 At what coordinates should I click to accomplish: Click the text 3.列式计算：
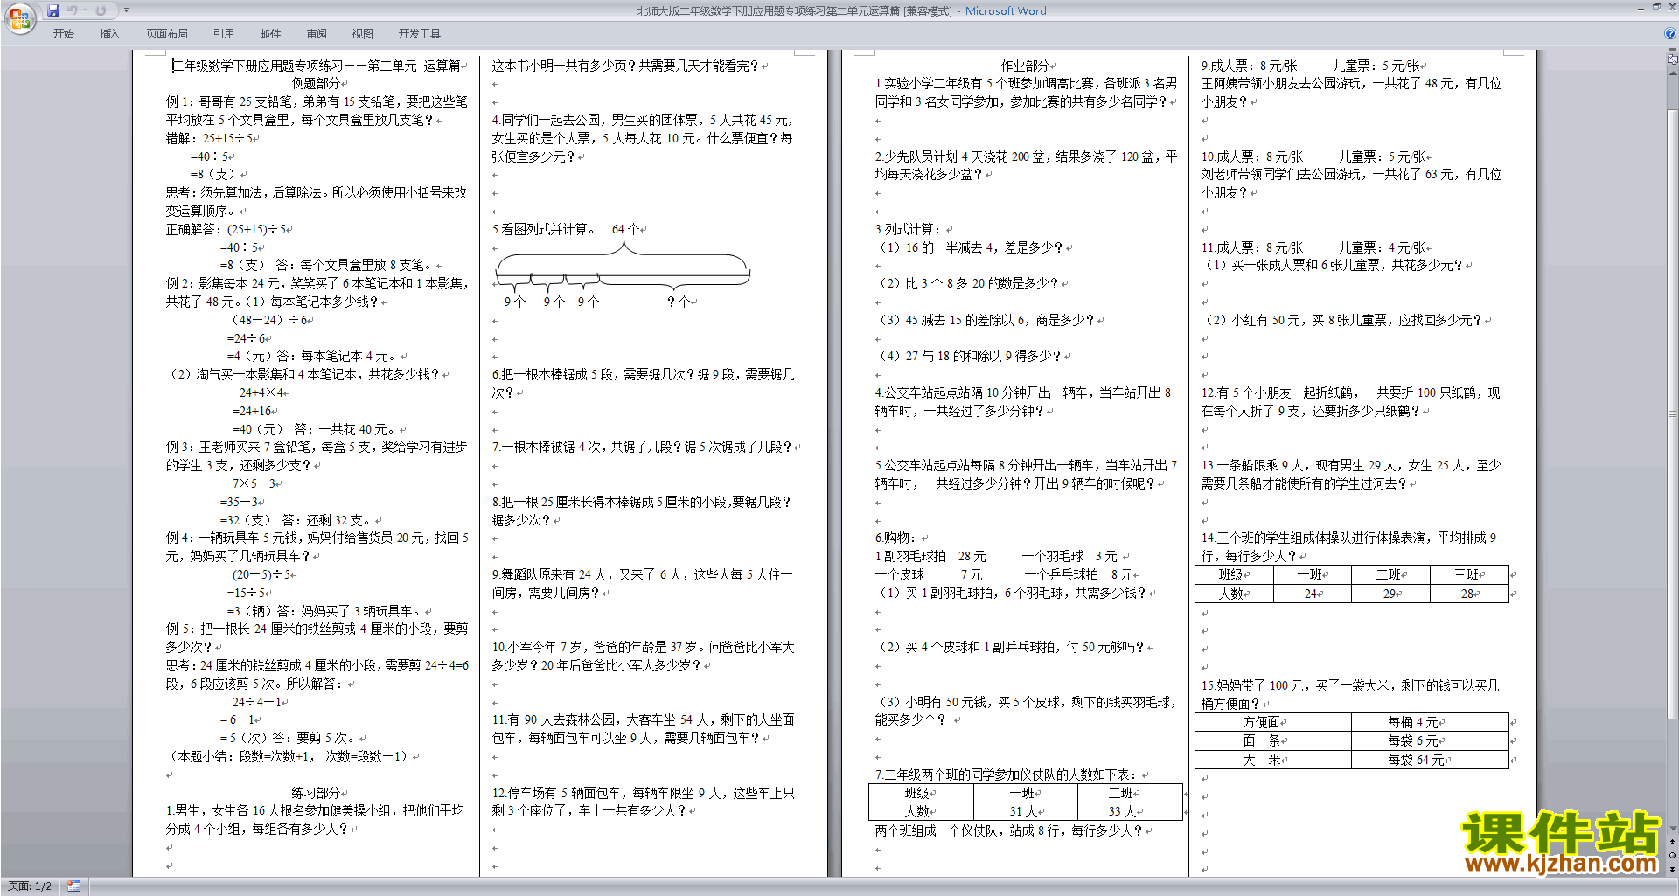(x=908, y=229)
